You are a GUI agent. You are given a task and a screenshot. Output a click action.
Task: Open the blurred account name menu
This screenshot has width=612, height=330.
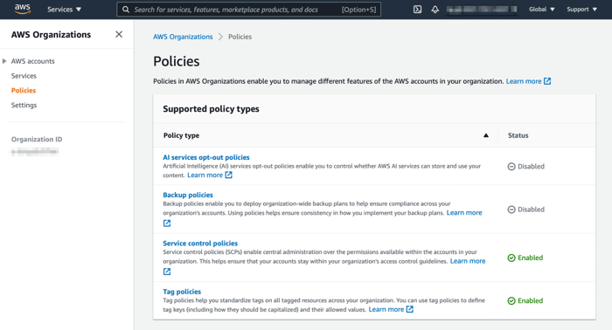(x=482, y=10)
